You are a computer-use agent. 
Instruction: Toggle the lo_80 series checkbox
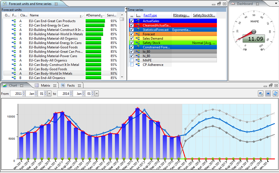[x=132, y=52]
